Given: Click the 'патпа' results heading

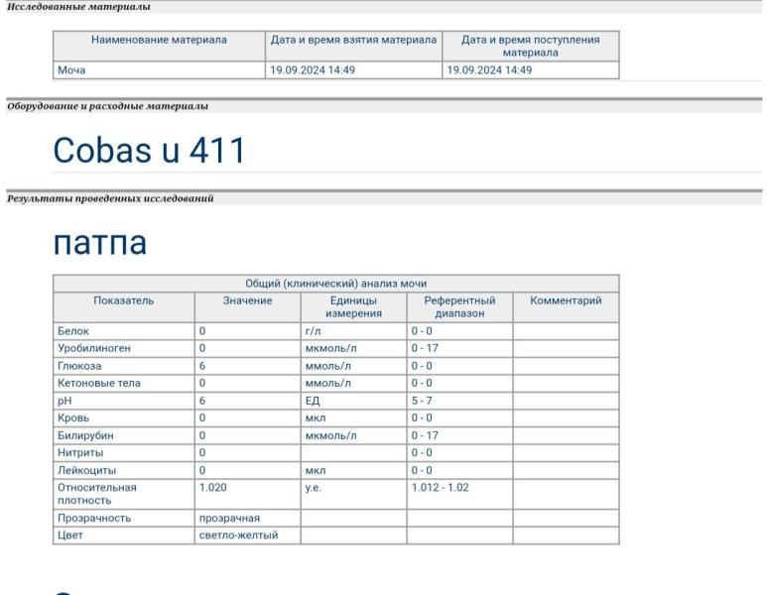Looking at the screenshot, I should (99, 241).
